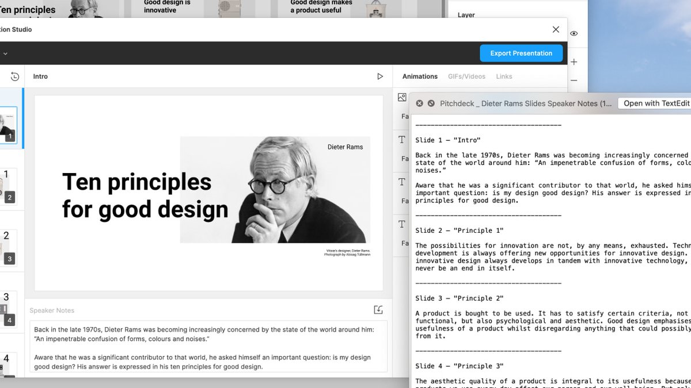Screen dimensions: 691x388
Task: Click the Dieter Rams portrait photo on the slide
Action: coord(275,190)
